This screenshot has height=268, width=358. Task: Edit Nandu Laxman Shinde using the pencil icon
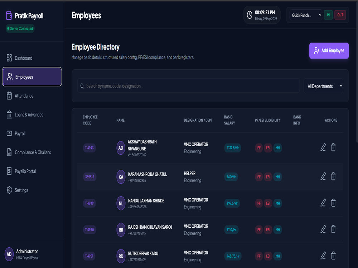click(323, 203)
